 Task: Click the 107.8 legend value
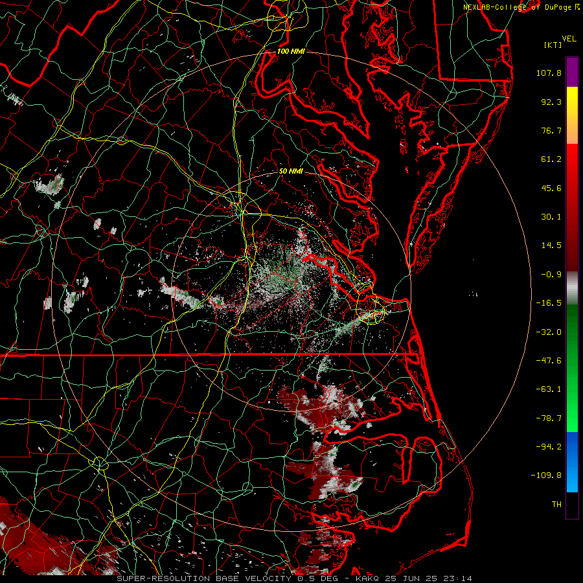tap(549, 73)
